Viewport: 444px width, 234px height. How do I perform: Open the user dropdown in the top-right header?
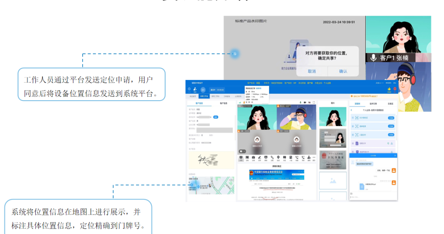pos(379,83)
